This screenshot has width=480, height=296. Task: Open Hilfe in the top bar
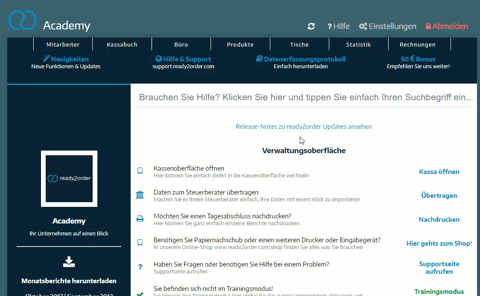[338, 26]
